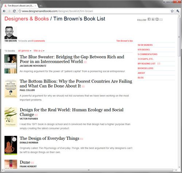Expand the all genres filter dropdown
Image resolution: width=182 pixels, height=173 pixels.
(x=24, y=51)
